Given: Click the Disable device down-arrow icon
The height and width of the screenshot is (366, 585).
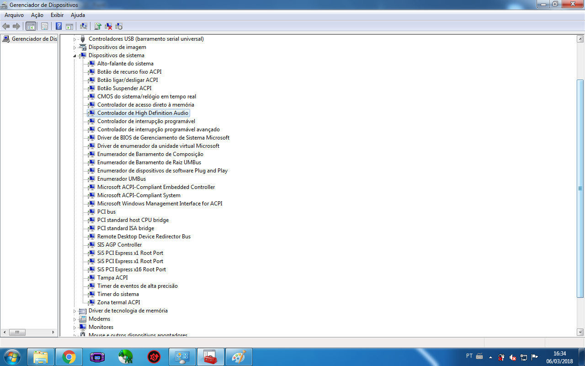Looking at the screenshot, I should pyautogui.click(x=119, y=26).
